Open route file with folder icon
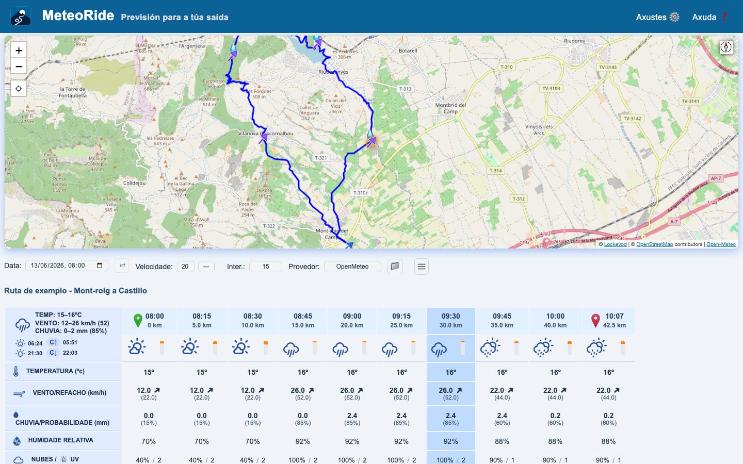Viewport: 743px width, 464px height. (395, 266)
